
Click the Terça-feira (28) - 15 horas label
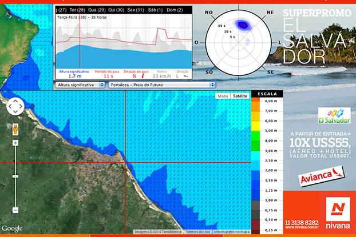(82, 17)
